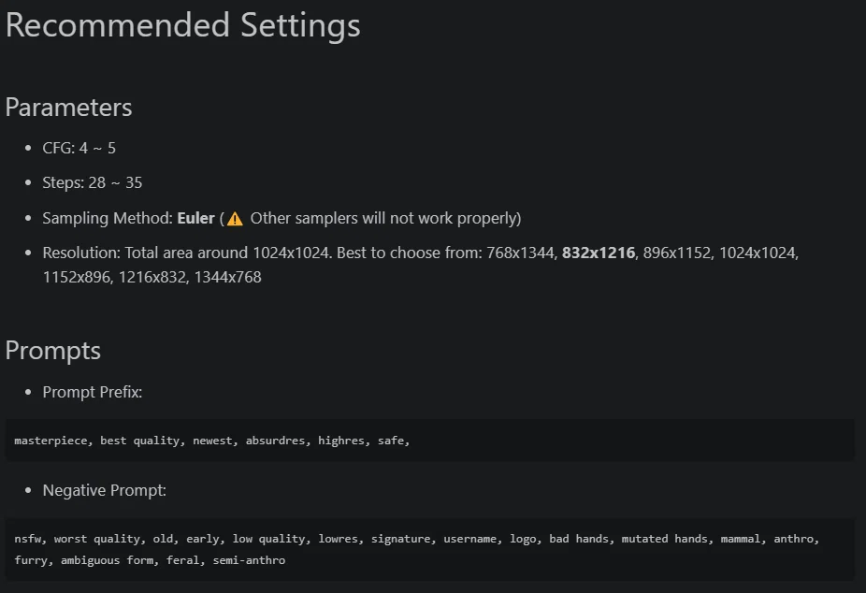Click 'semi-anthro' in the negative prompt
Screen dimensions: 866x593
tap(249, 560)
